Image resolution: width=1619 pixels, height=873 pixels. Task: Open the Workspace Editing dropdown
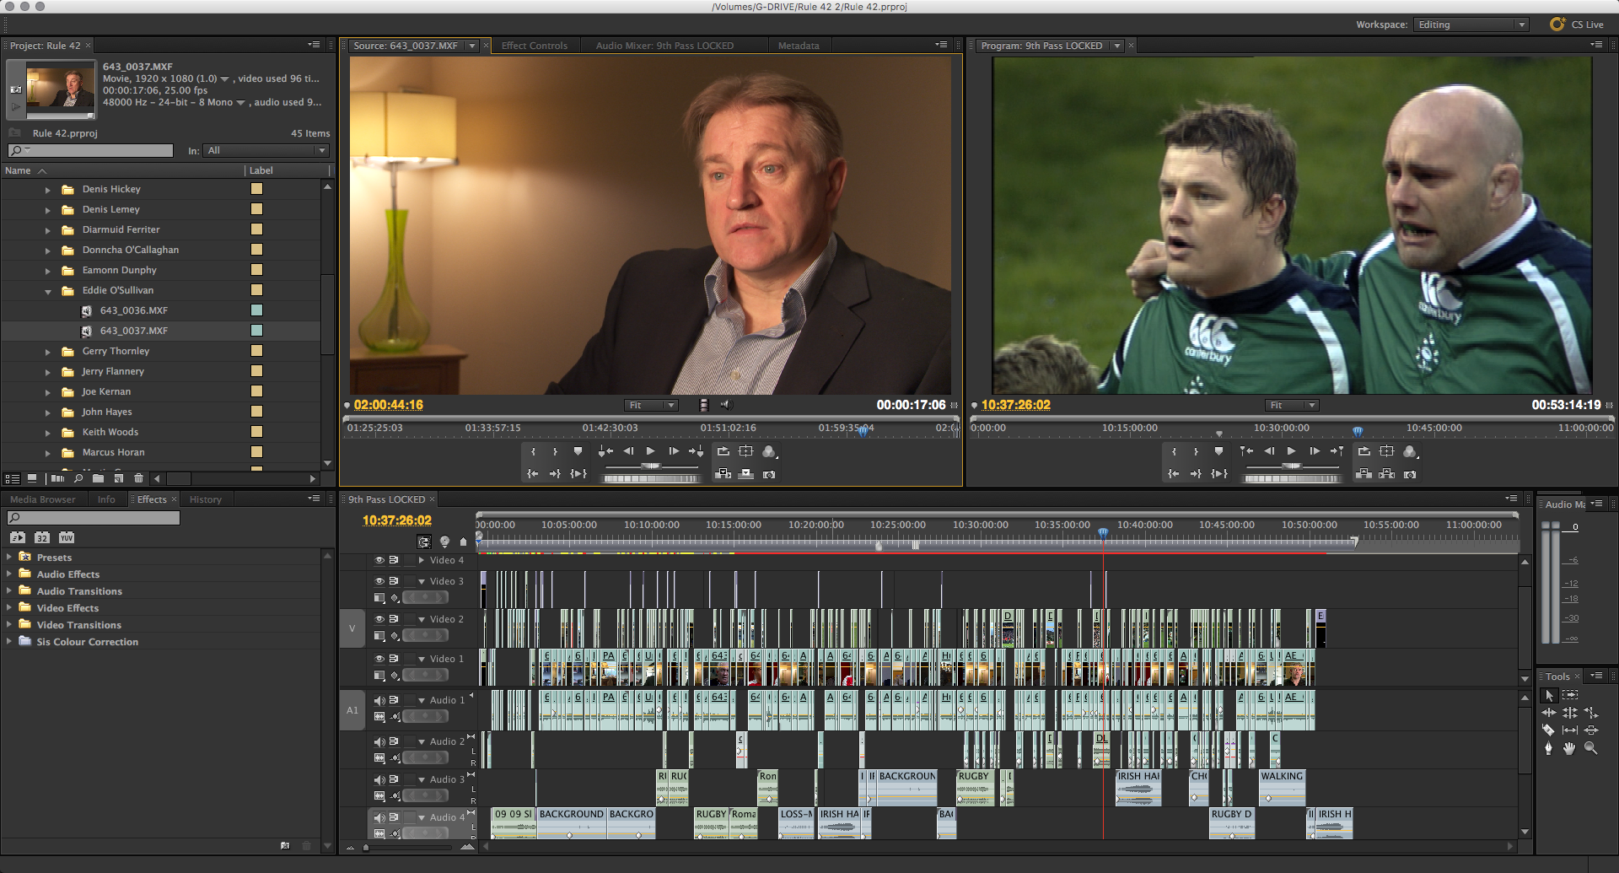(x=1472, y=24)
